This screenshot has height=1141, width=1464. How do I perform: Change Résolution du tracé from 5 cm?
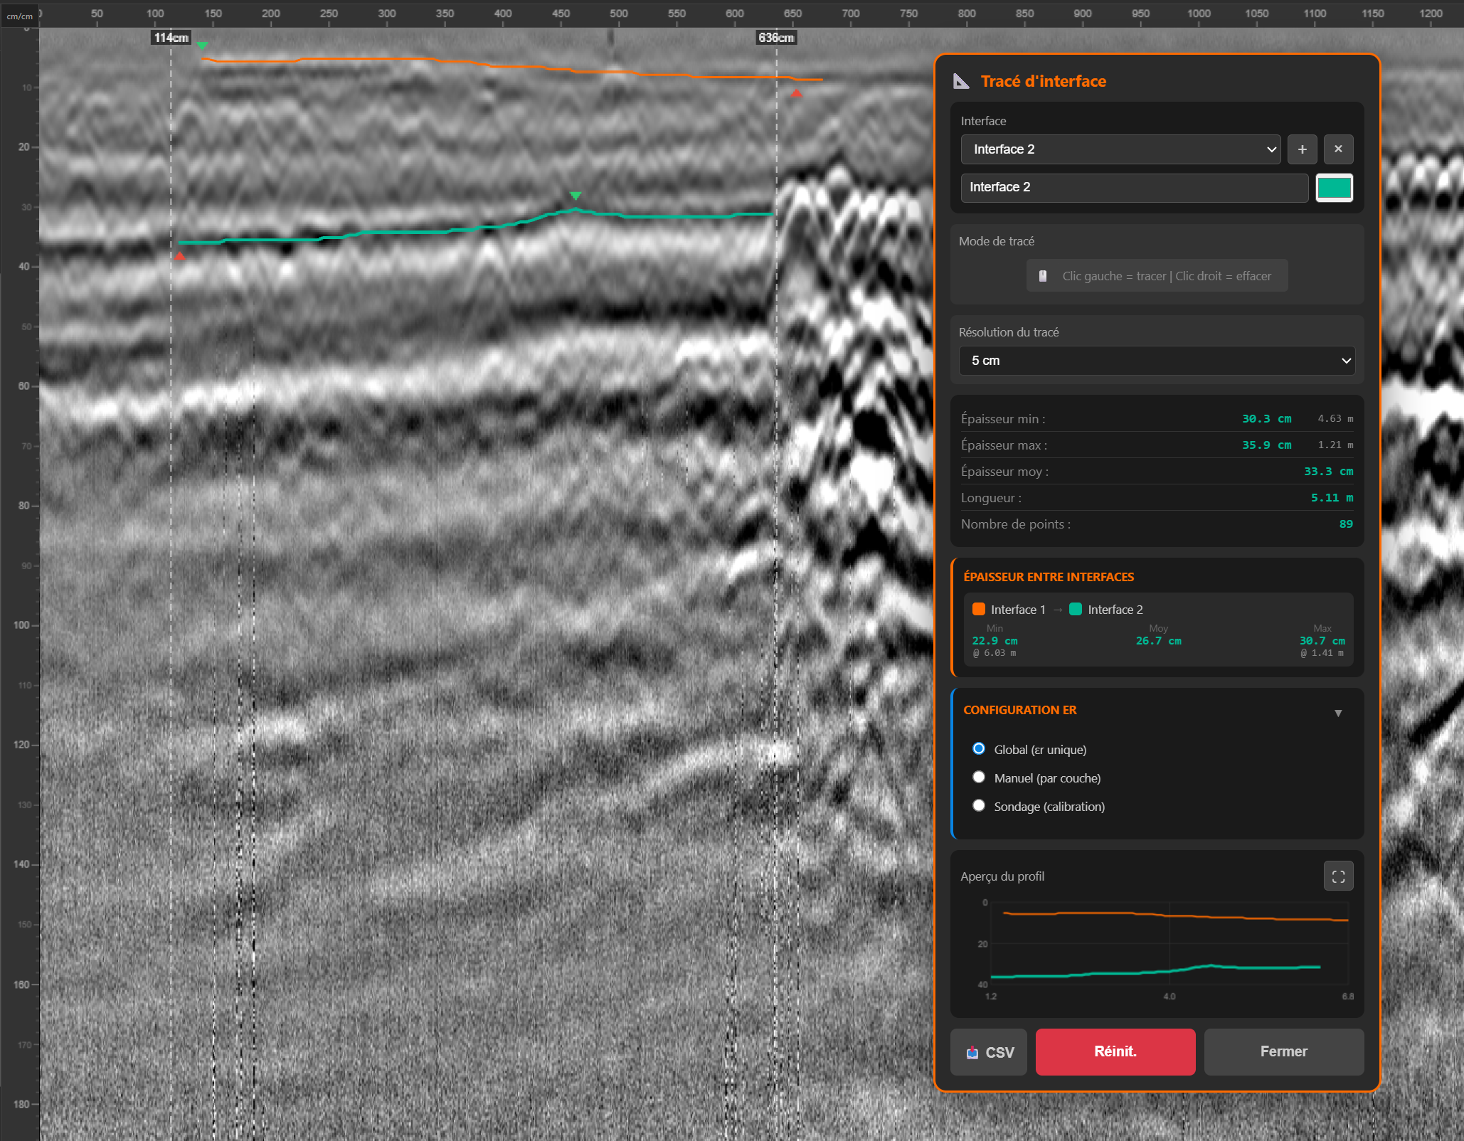click(1157, 361)
